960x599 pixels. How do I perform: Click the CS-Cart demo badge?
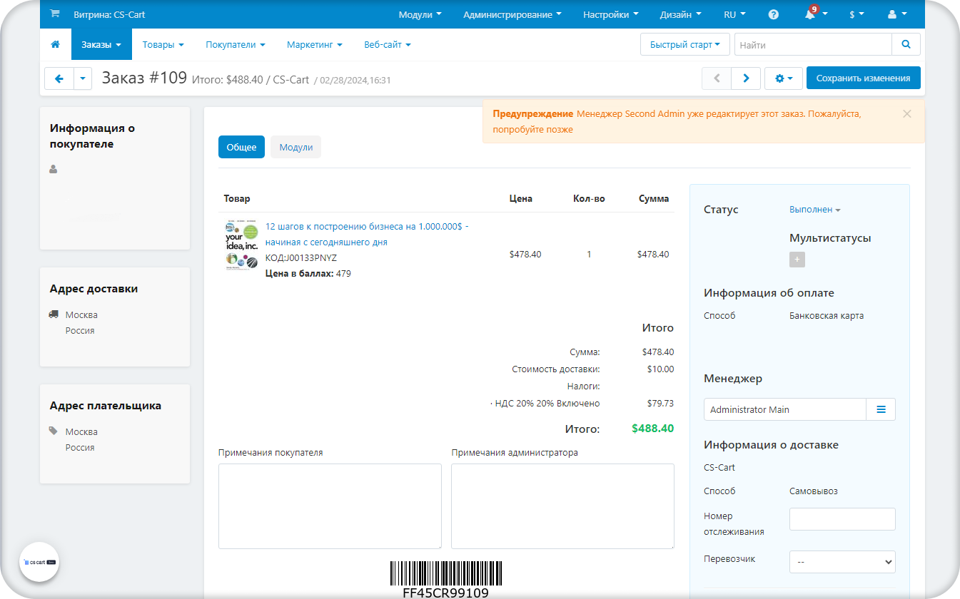(39, 562)
